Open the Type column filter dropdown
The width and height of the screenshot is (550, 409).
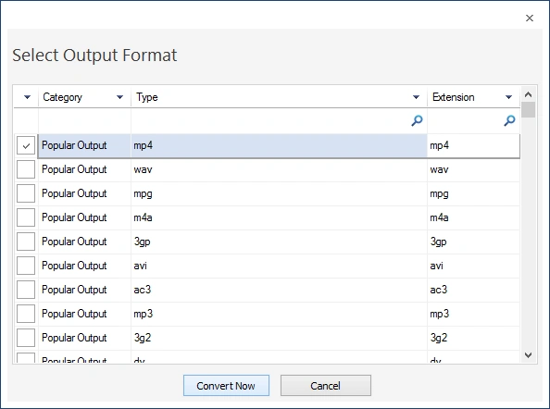[416, 97]
